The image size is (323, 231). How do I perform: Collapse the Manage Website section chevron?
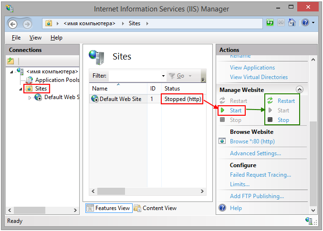click(x=300, y=90)
